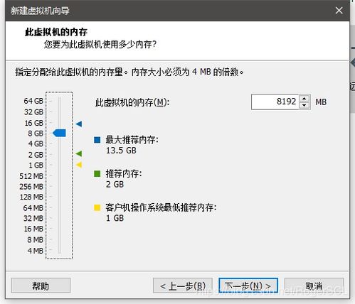Click the 下一步(N) next button
The image size is (355, 304).
tap(248, 286)
